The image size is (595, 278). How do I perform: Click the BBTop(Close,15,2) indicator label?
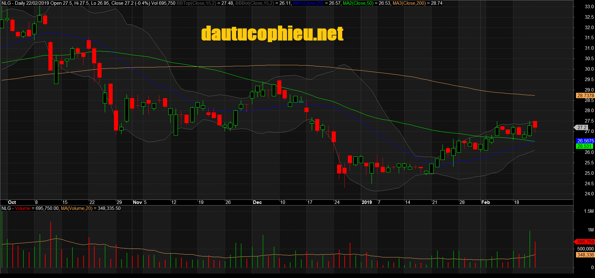196,3
